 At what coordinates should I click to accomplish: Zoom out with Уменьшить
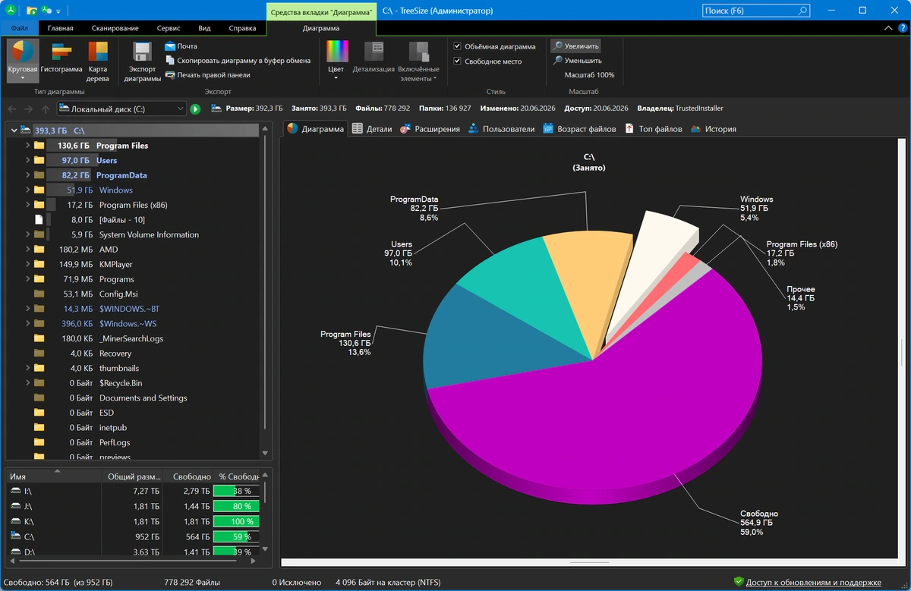(x=577, y=61)
